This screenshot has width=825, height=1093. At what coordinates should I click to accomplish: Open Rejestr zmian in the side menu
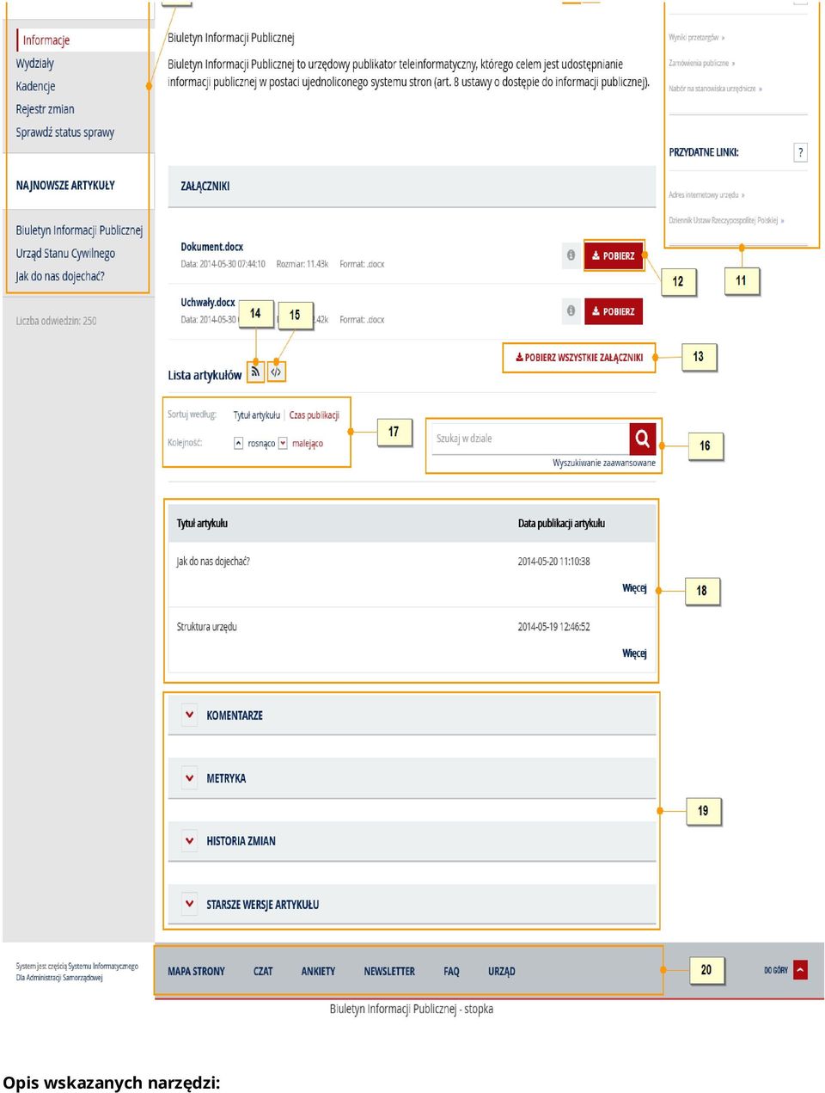[45, 109]
